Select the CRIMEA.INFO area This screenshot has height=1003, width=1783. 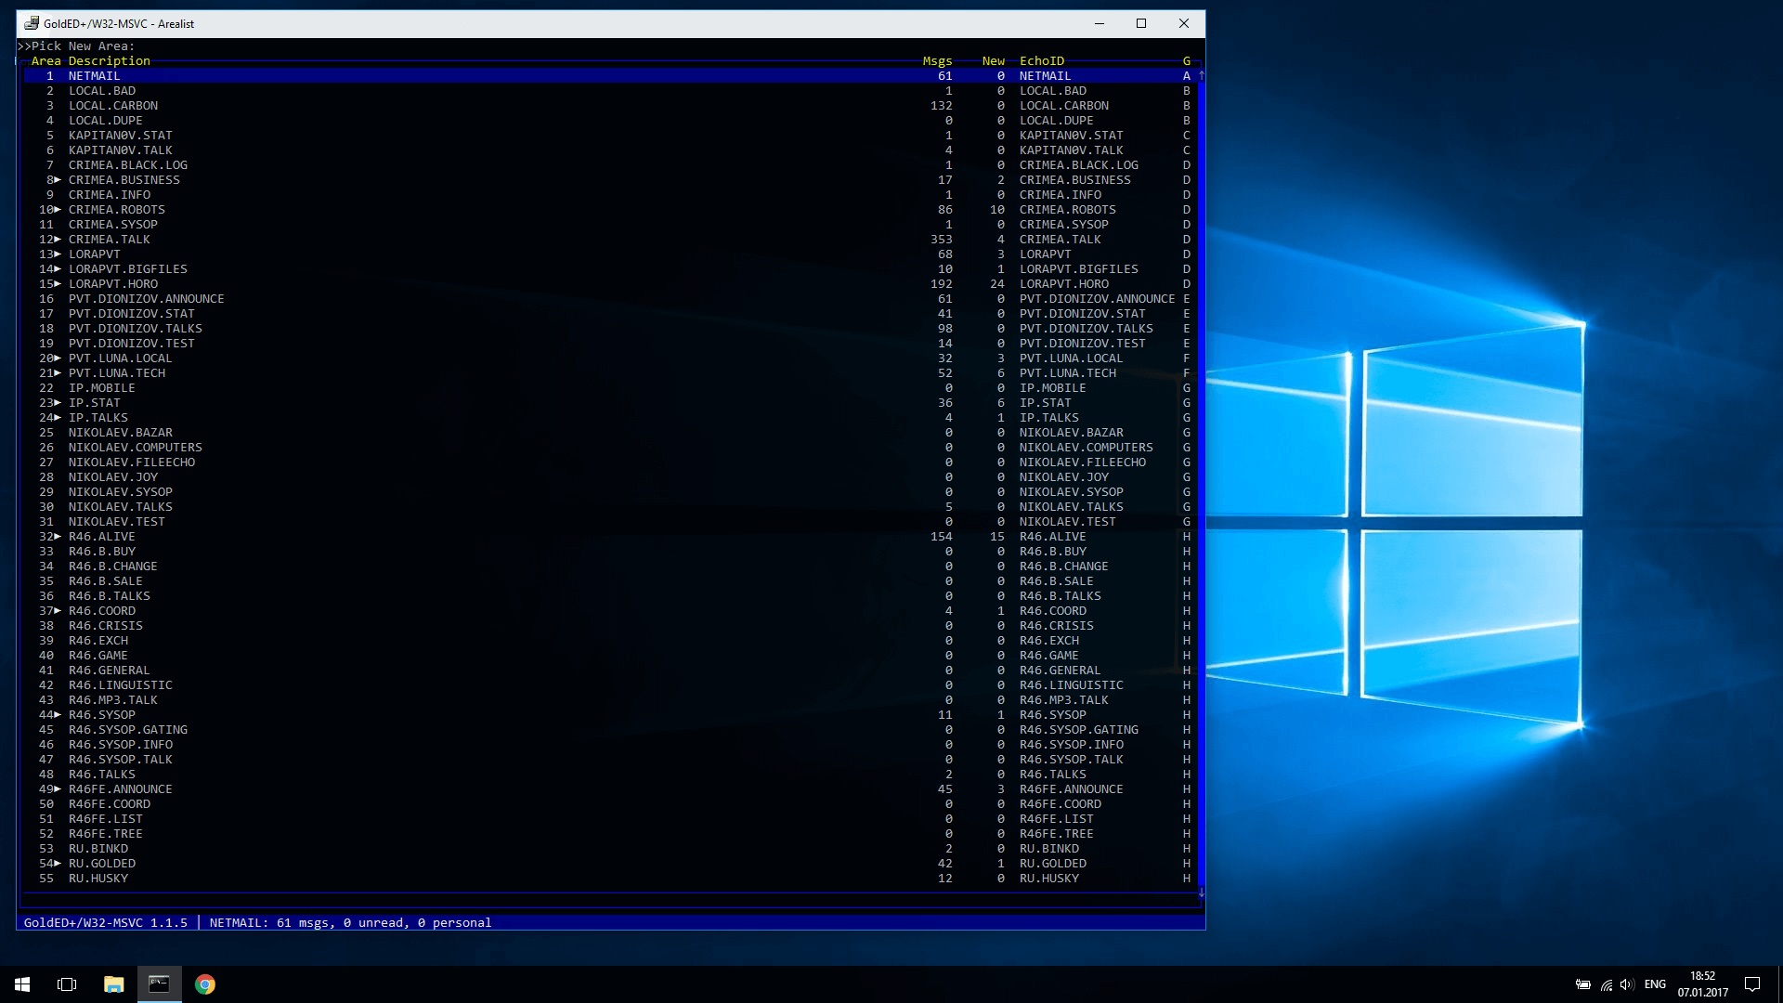(610, 195)
